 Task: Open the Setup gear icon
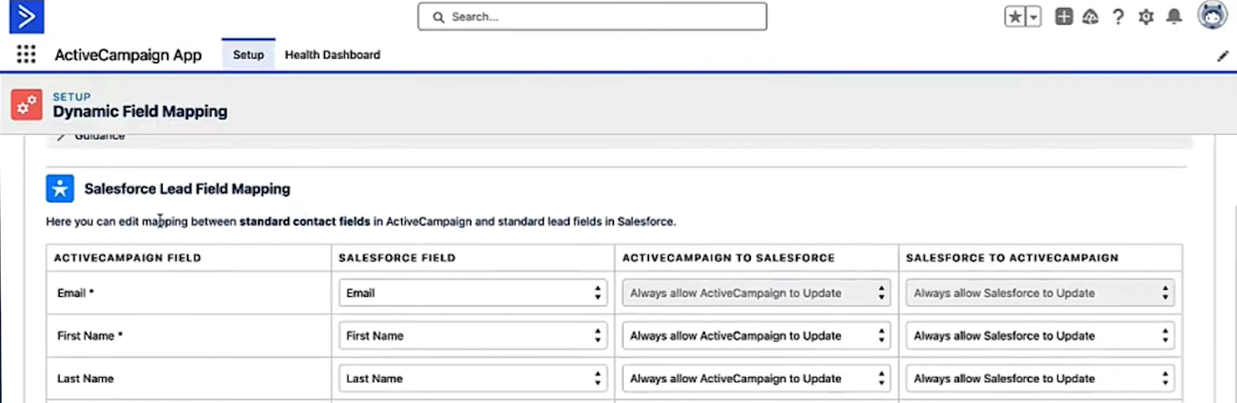[1146, 17]
